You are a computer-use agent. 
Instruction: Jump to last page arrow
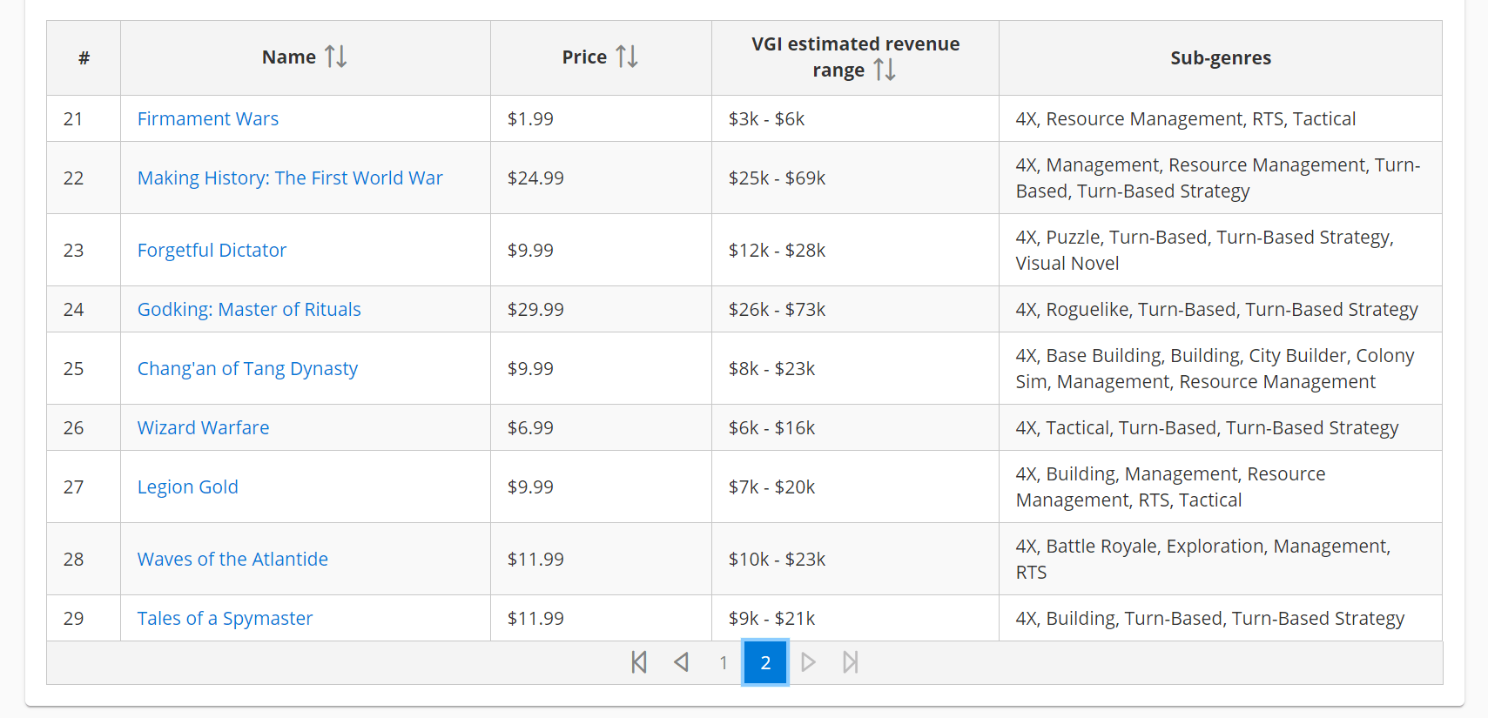tap(851, 662)
